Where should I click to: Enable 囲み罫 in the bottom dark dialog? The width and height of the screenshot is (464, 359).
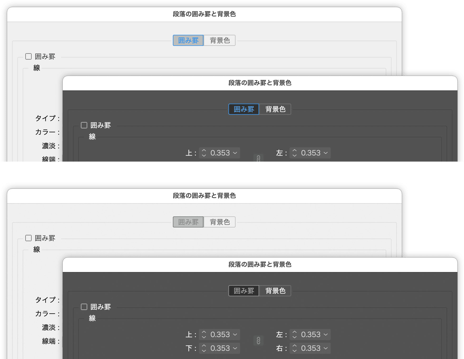[x=84, y=307]
